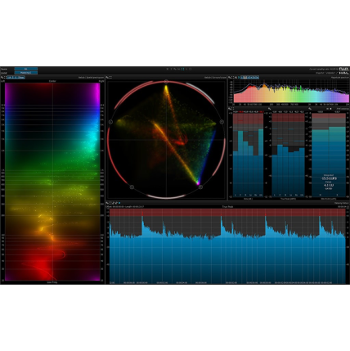This screenshot has width=350, height=351.
Task: Click the 15.5 LUFS integrated value
Action: [329, 178]
